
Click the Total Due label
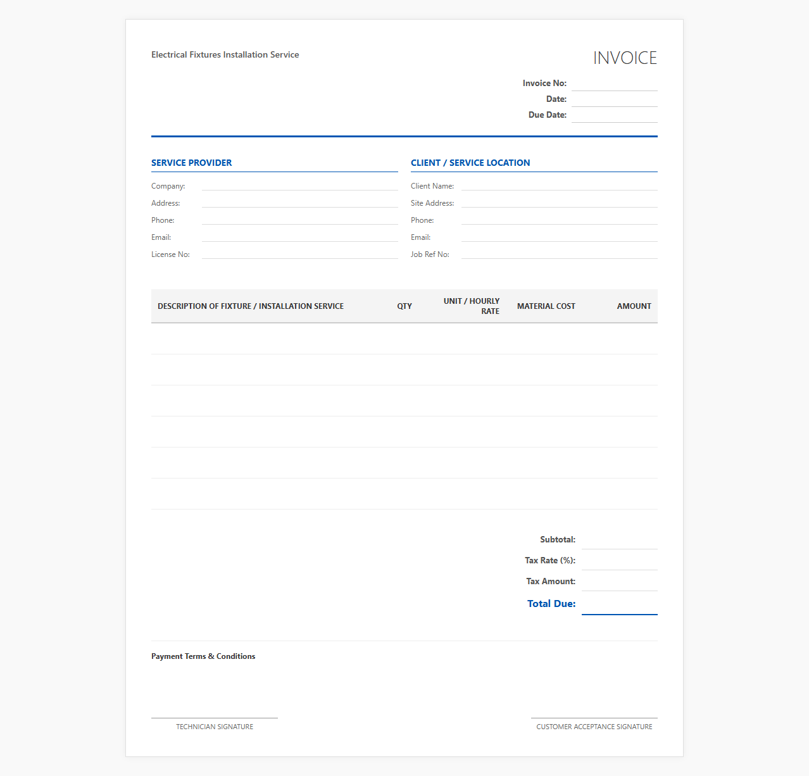[x=551, y=604]
